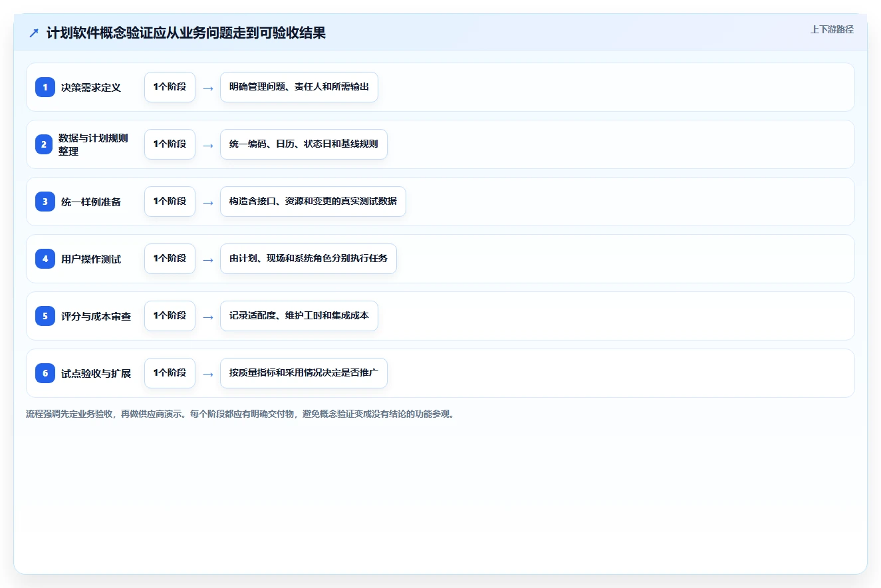Image resolution: width=881 pixels, height=588 pixels.
Task: Open the 构造含接口、资源和变更的真实测试数据 box
Action: [x=313, y=202]
